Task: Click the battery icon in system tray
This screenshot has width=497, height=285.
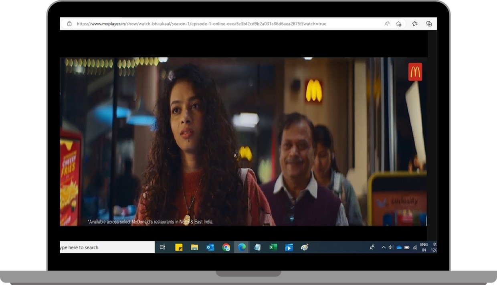Action: click(x=407, y=247)
